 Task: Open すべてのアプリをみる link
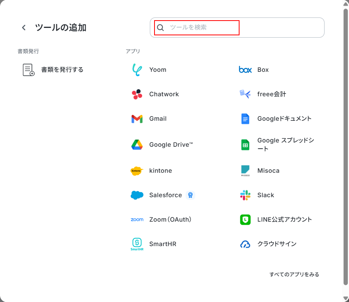(294, 274)
